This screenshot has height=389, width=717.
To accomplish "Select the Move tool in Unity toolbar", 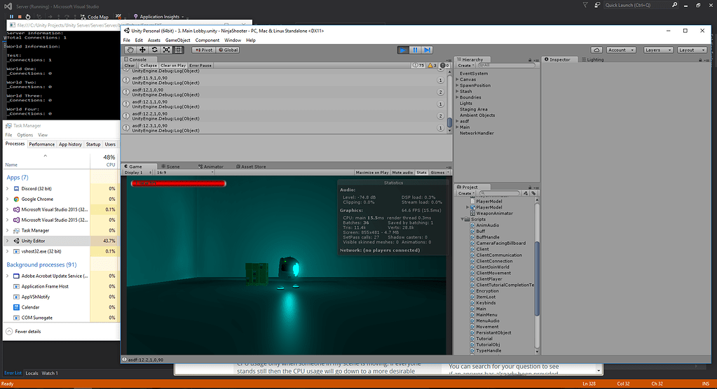I will [x=142, y=50].
